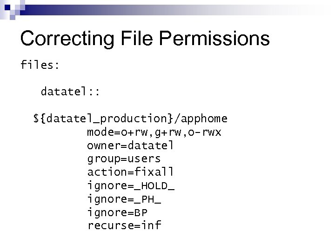Click the decorative squares in the corner
The width and height of the screenshot is (335, 251).
click(9, 7)
